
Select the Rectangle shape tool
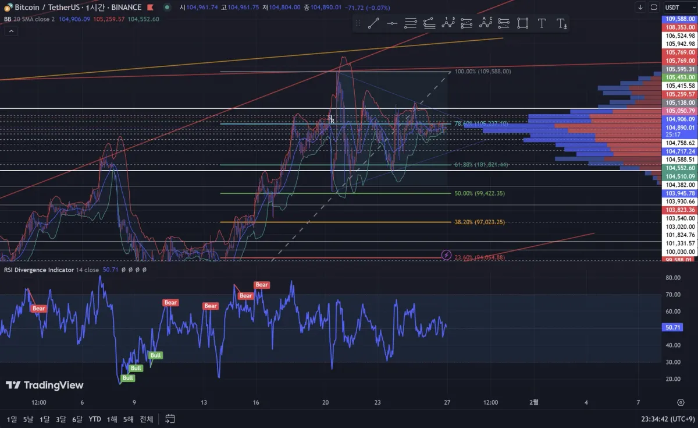point(522,23)
